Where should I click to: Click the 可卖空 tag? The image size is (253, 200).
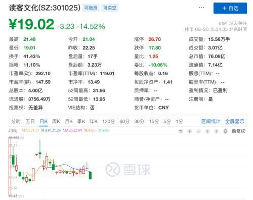110,8
